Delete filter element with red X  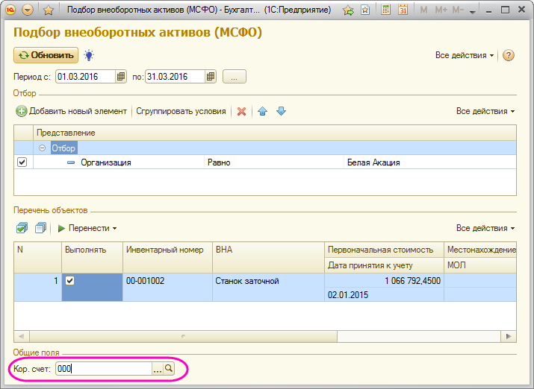coord(241,111)
